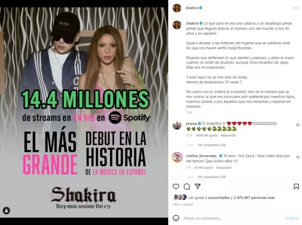View the 2.476.467 personas más likes list
Image resolution: width=302 pixels, height=225 pixels.
[x=254, y=197]
